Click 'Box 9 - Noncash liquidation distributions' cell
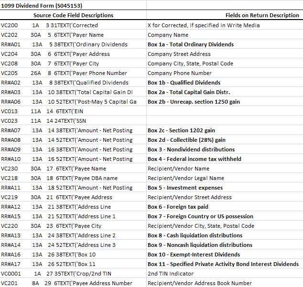Image resolution: width=303 pixels, height=287 pixels. 225,245
